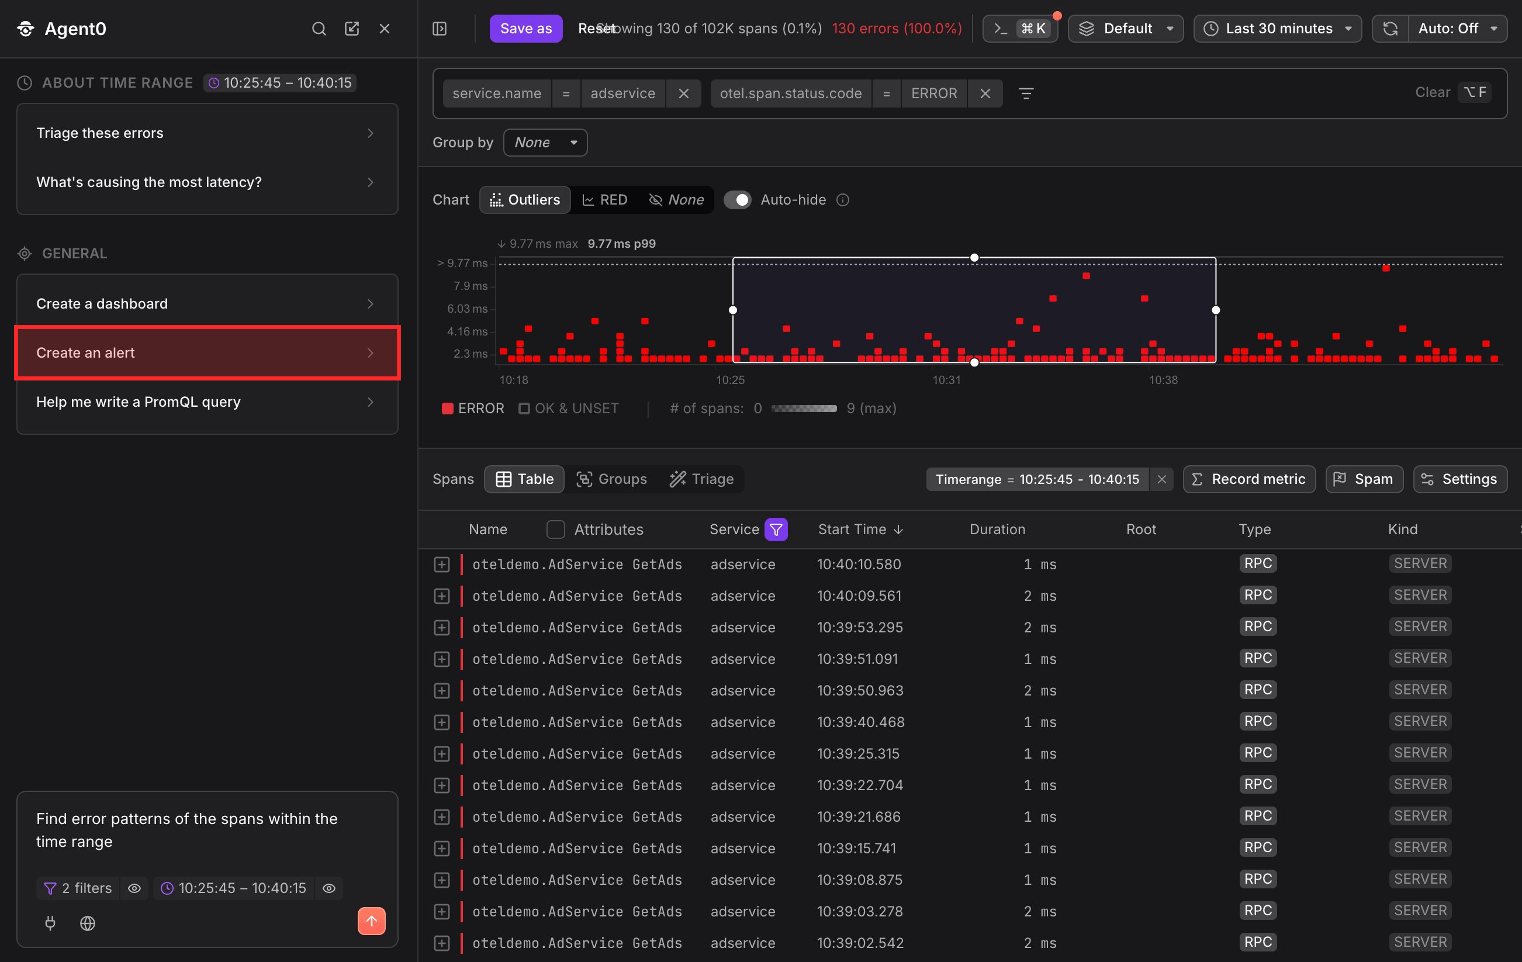Open the command palette ⌘K button
The height and width of the screenshot is (962, 1522).
(1020, 29)
